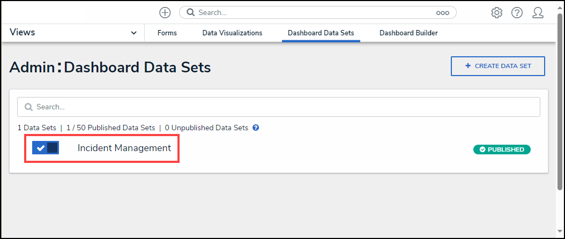Click the plus circle quick-create icon

coord(165,12)
